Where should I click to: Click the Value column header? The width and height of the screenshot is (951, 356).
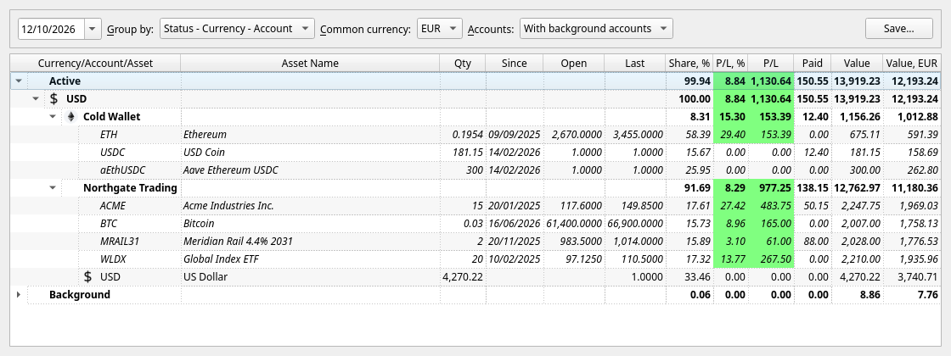(x=857, y=63)
